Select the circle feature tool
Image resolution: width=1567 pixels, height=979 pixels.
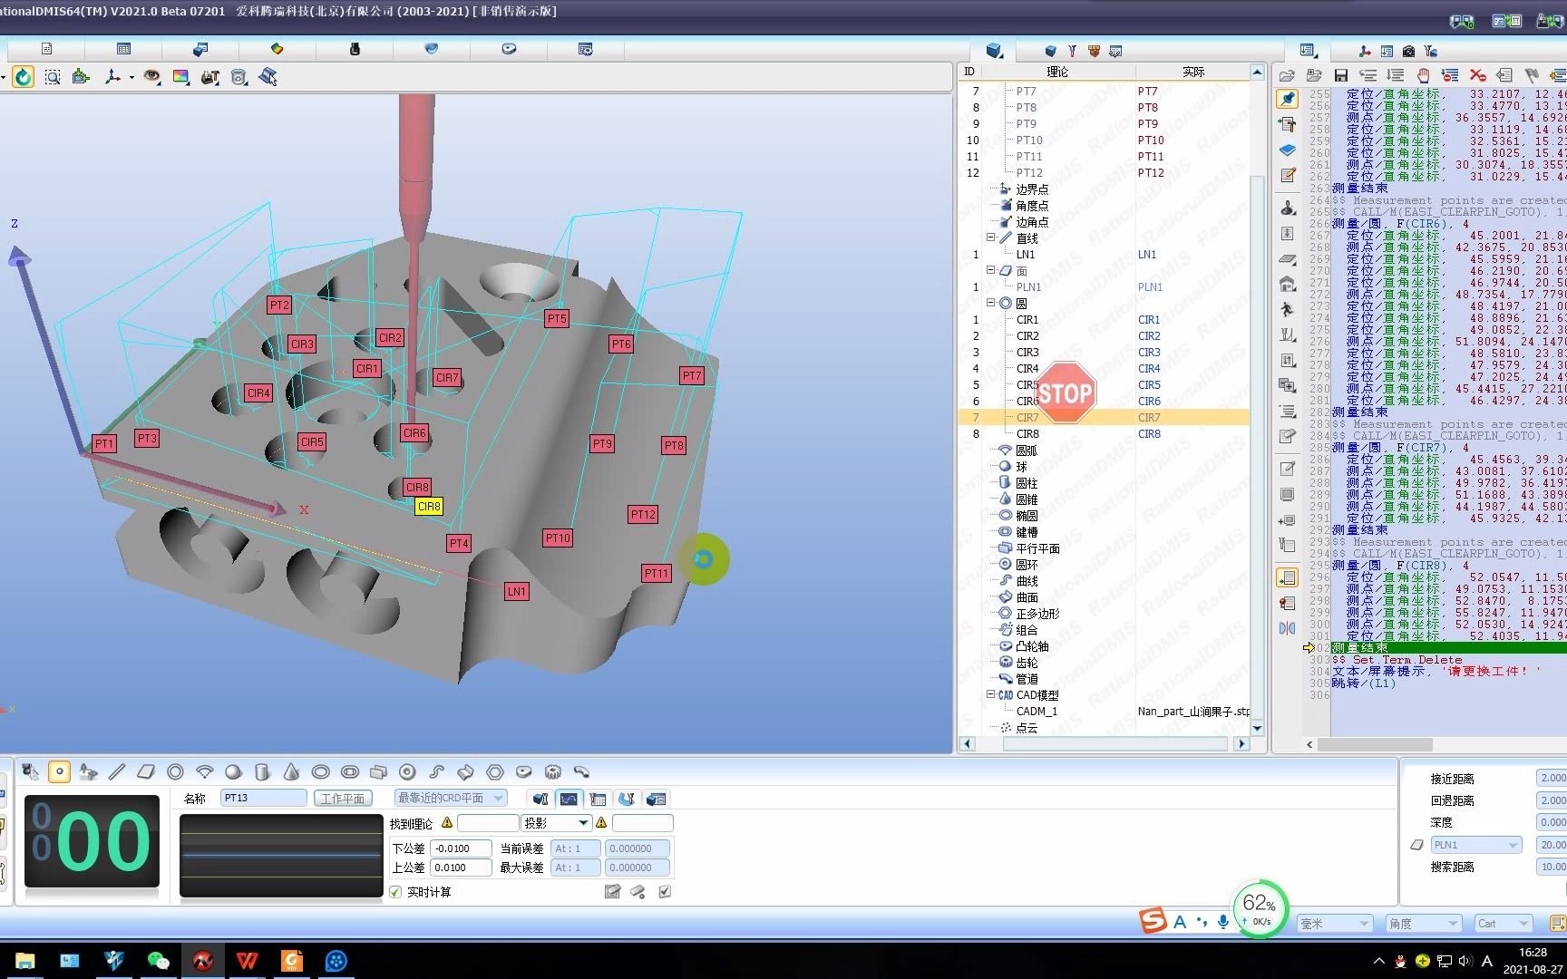click(175, 772)
